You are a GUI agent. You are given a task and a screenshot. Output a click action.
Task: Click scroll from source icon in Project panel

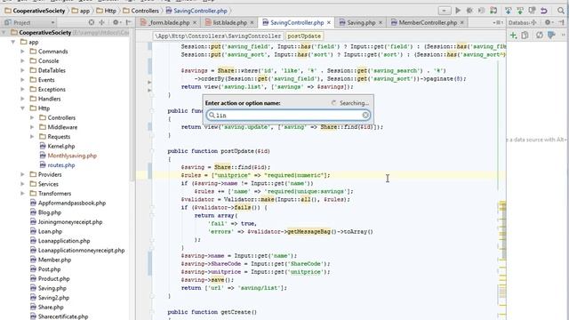[92, 22]
